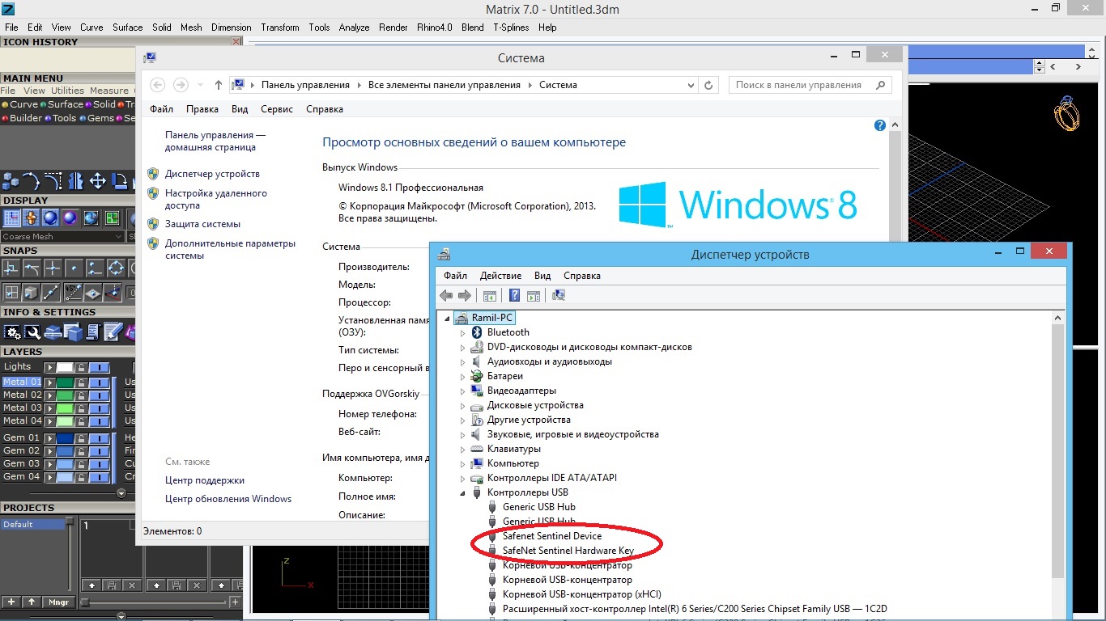
Task: Click the show console tree icon in Device Manager
Action: pyautogui.click(x=489, y=295)
